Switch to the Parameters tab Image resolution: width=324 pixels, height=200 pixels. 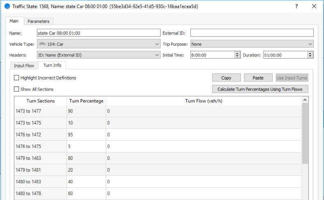(x=39, y=21)
